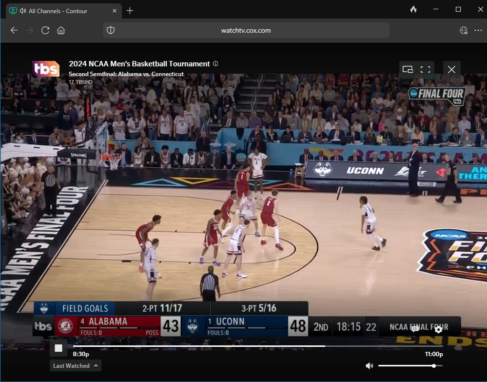The width and height of the screenshot is (487, 382).
Task: Mute audio with the speaker icon
Action: pyautogui.click(x=370, y=366)
